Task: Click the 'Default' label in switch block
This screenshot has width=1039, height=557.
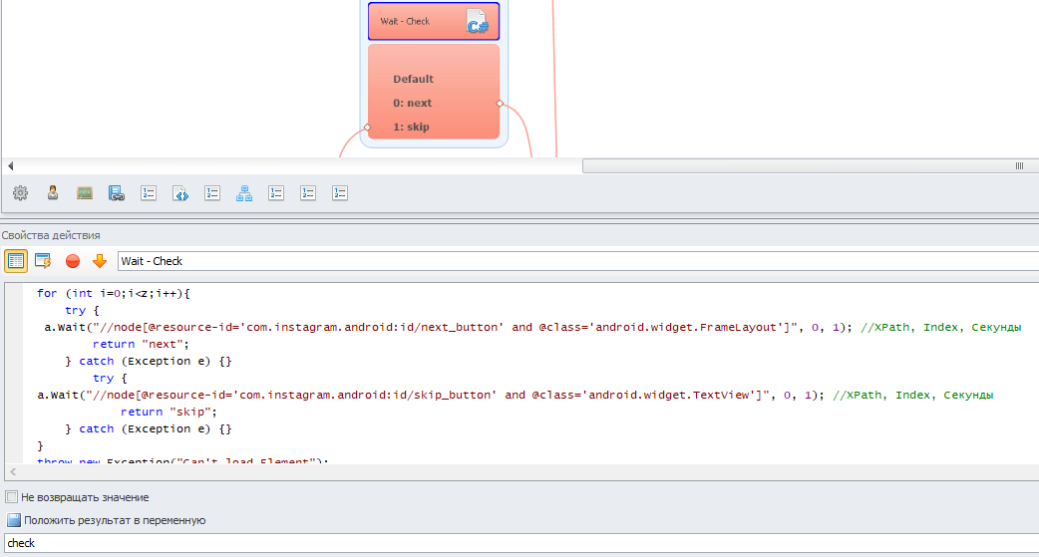Action: [413, 79]
